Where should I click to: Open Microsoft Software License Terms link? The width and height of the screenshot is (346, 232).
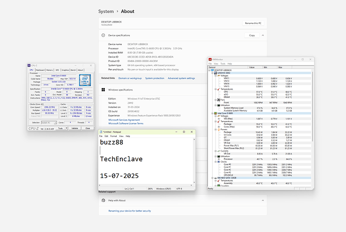pyautogui.click(x=126, y=123)
